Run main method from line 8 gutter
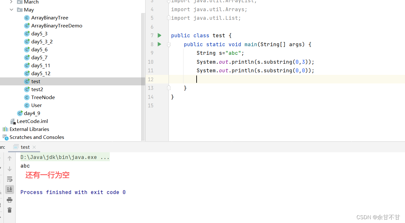 [x=160, y=44]
